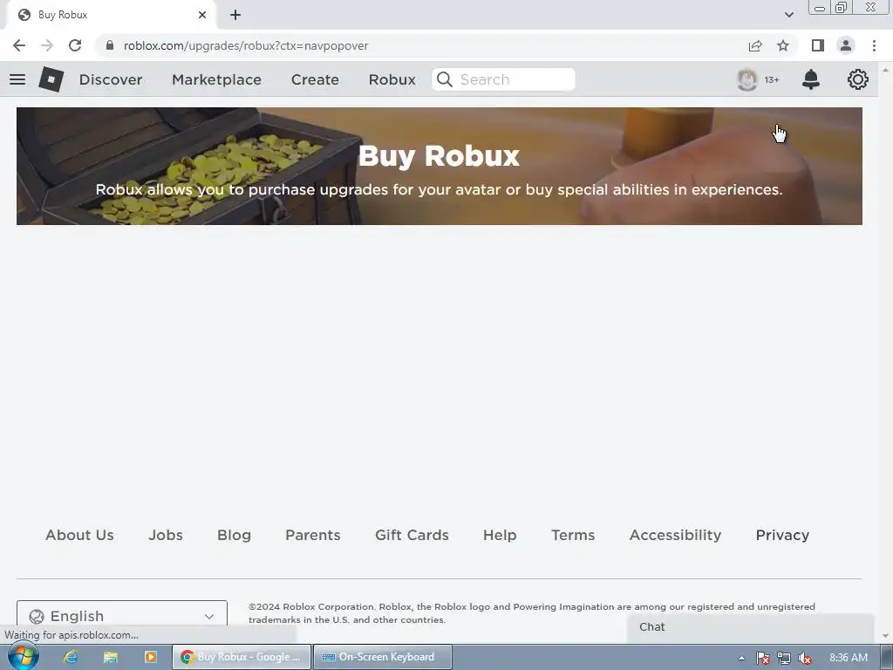
Task: Open the Create nav item
Action: (315, 79)
